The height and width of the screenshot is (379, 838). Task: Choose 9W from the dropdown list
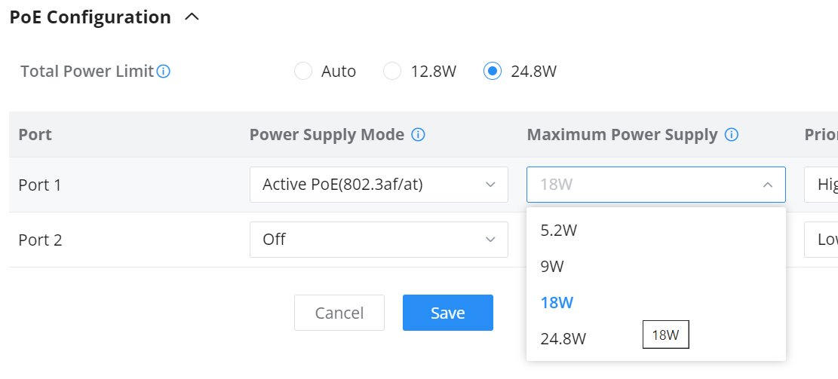click(553, 267)
